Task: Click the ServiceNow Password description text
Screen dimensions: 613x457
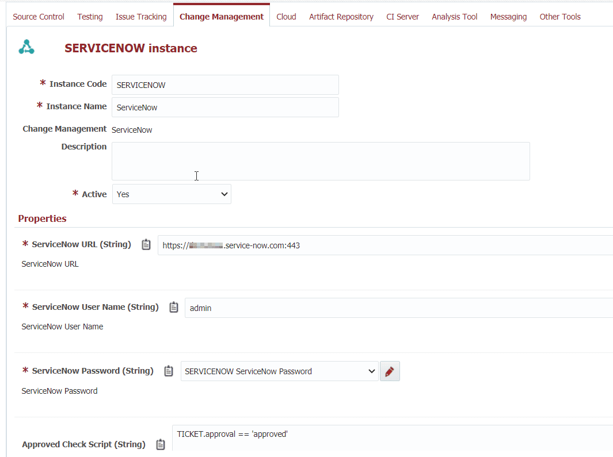Action: coord(59,391)
